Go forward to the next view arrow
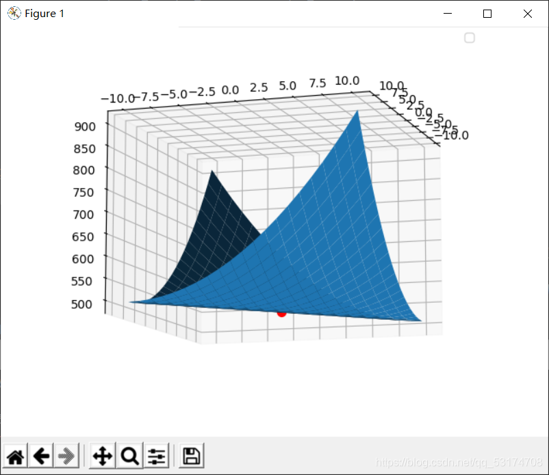The width and height of the screenshot is (549, 475). coord(66,456)
